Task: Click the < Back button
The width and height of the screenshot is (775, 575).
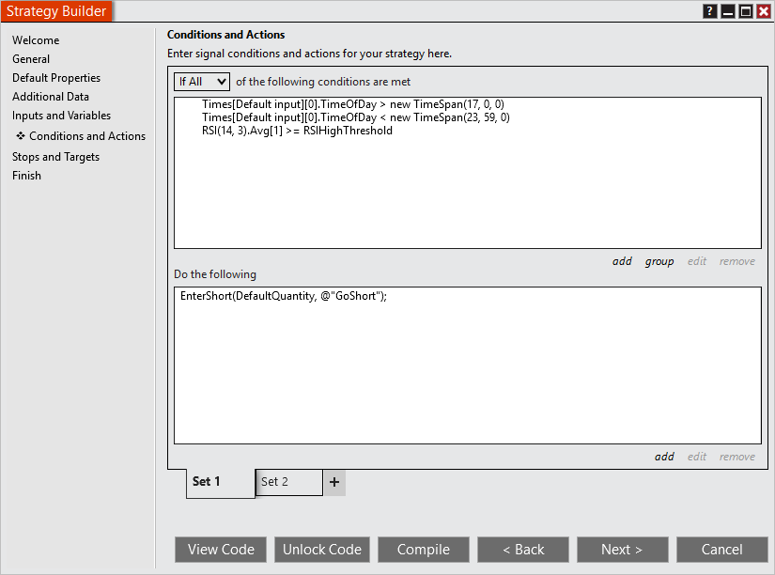Action: (522, 550)
